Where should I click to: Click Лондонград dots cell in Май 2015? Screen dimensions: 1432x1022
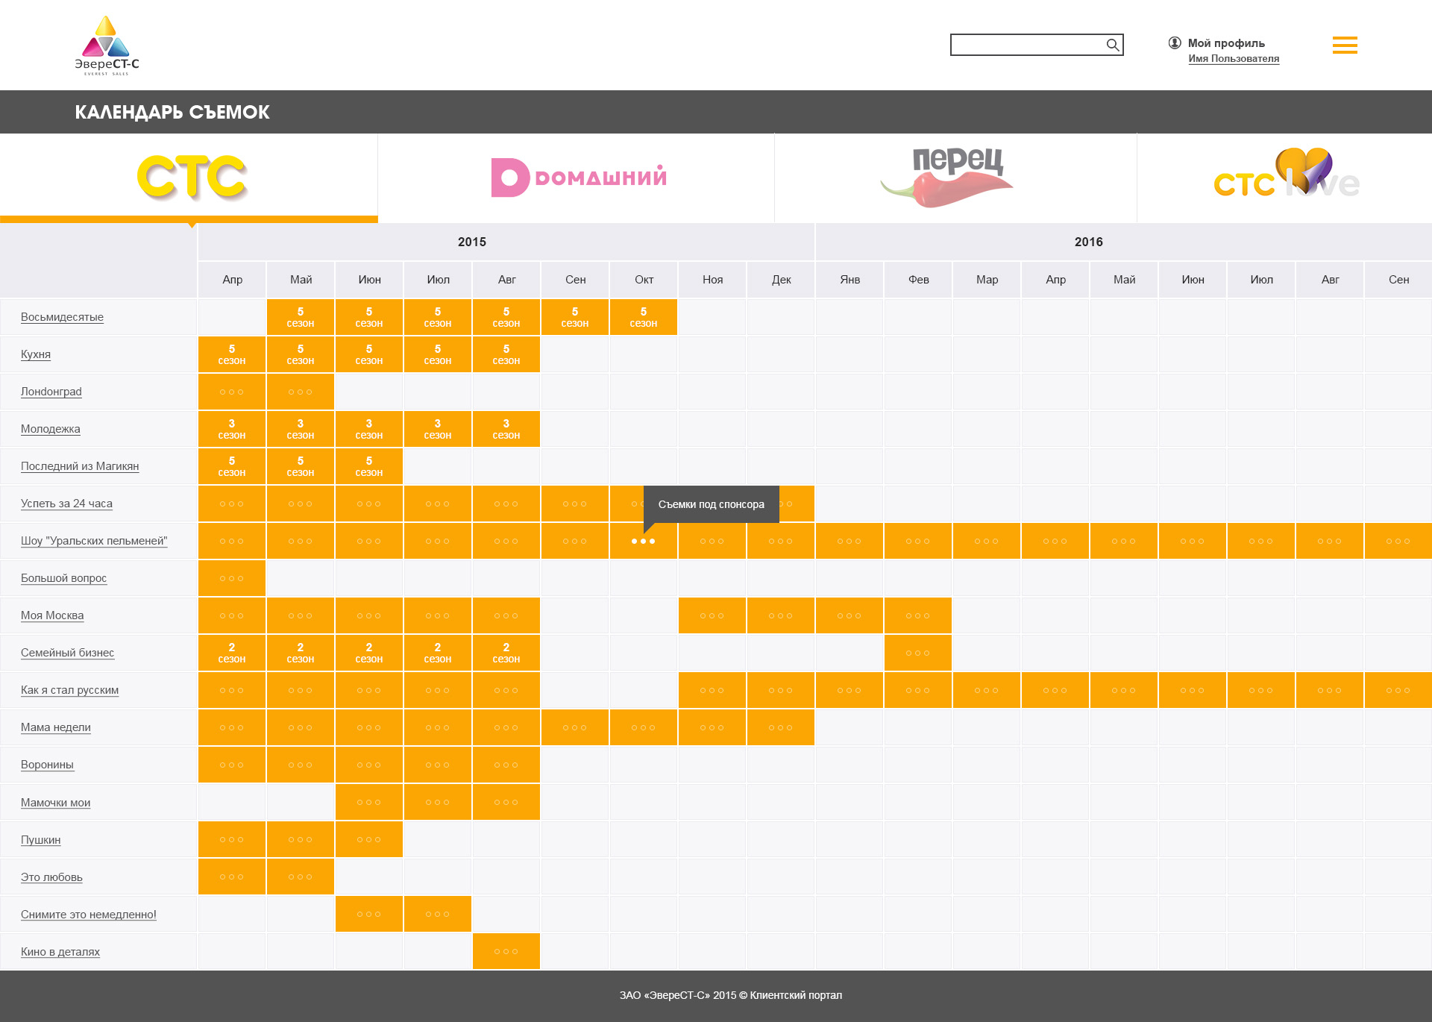[x=301, y=392]
